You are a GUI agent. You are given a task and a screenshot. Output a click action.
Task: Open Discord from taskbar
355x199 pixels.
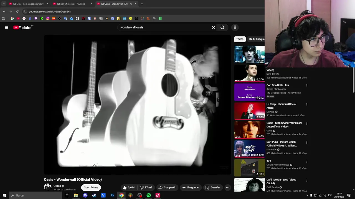tap(85, 195)
